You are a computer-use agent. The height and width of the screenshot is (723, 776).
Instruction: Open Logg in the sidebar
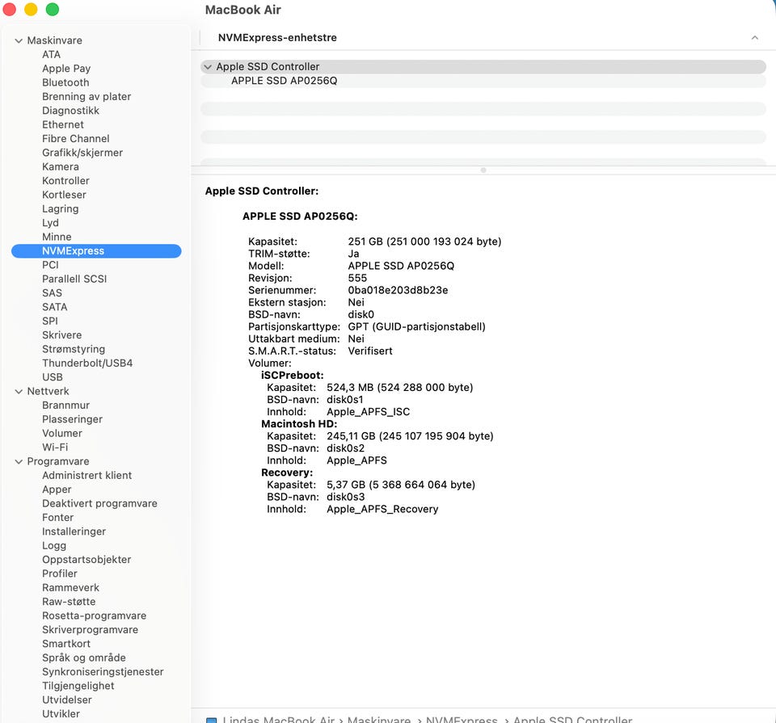coord(54,545)
